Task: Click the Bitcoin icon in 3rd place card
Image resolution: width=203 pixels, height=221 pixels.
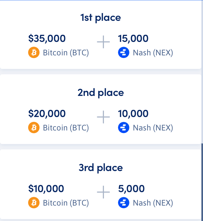Action: pos(34,203)
